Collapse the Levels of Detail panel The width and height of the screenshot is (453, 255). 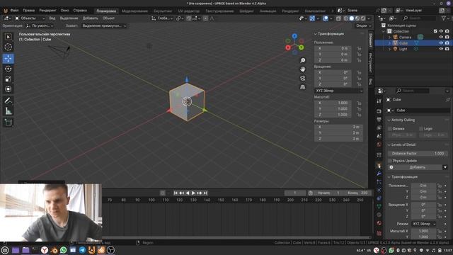tap(389, 144)
